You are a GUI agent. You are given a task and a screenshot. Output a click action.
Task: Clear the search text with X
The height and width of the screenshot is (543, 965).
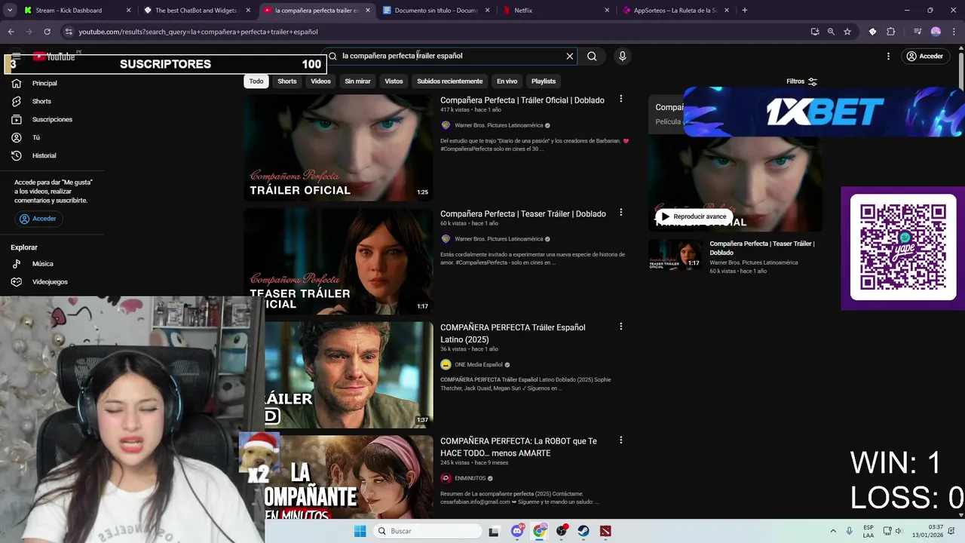tap(570, 56)
